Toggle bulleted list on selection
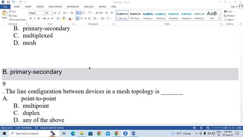The width and height of the screenshot is (243, 137). click(x=77, y=13)
